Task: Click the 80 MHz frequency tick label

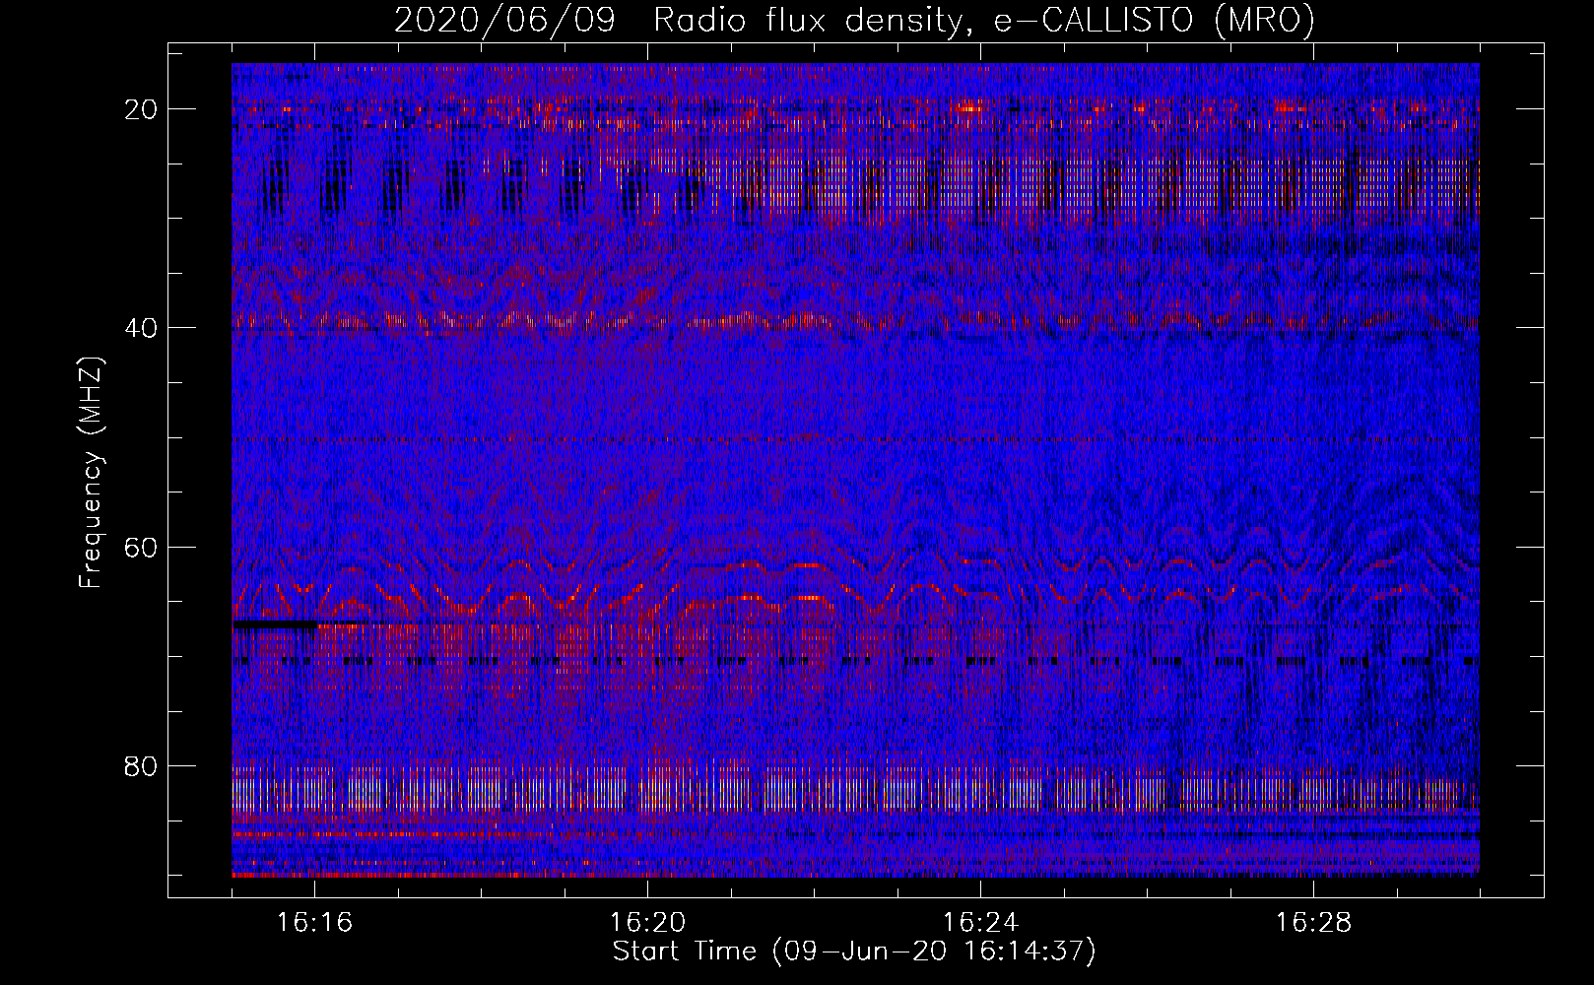Action: [142, 766]
